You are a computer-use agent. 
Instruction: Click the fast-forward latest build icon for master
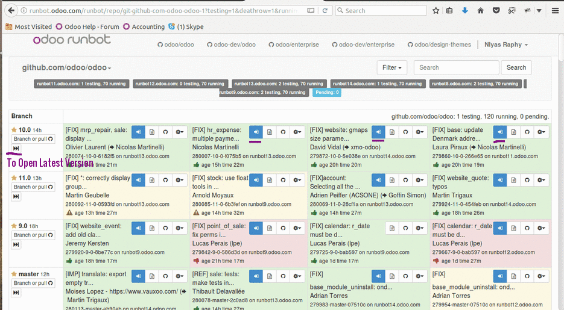tap(16, 293)
